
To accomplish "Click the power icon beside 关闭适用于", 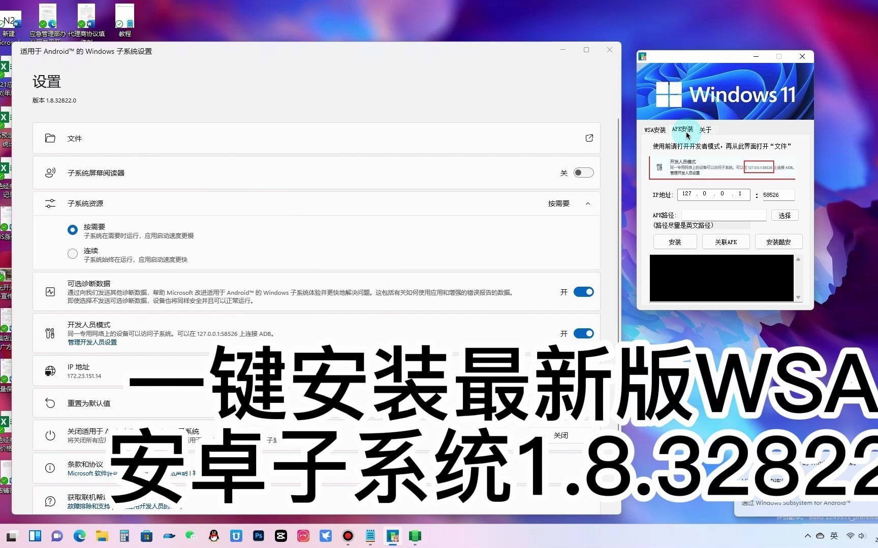I will [50, 435].
